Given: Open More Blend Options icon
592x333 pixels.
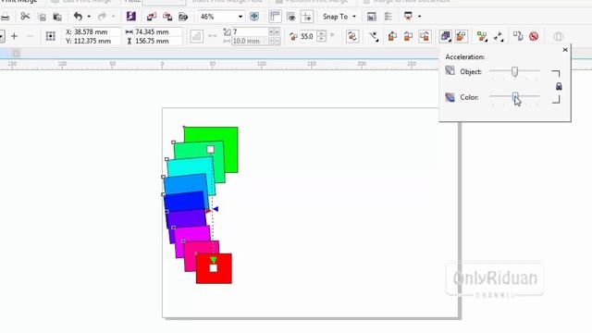Looking at the screenshot, I should pyautogui.click(x=482, y=36).
